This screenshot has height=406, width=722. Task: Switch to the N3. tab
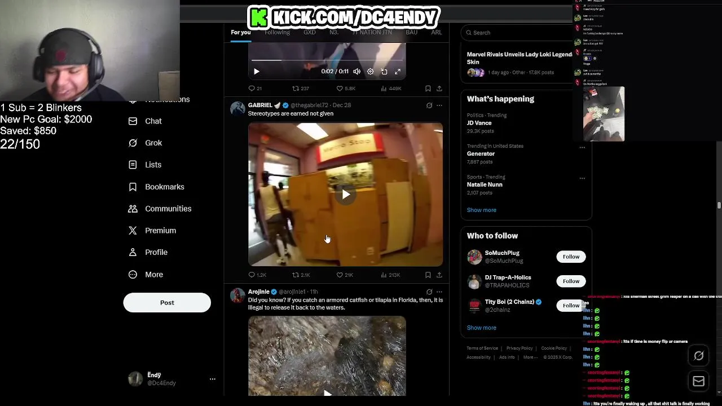[334, 32]
